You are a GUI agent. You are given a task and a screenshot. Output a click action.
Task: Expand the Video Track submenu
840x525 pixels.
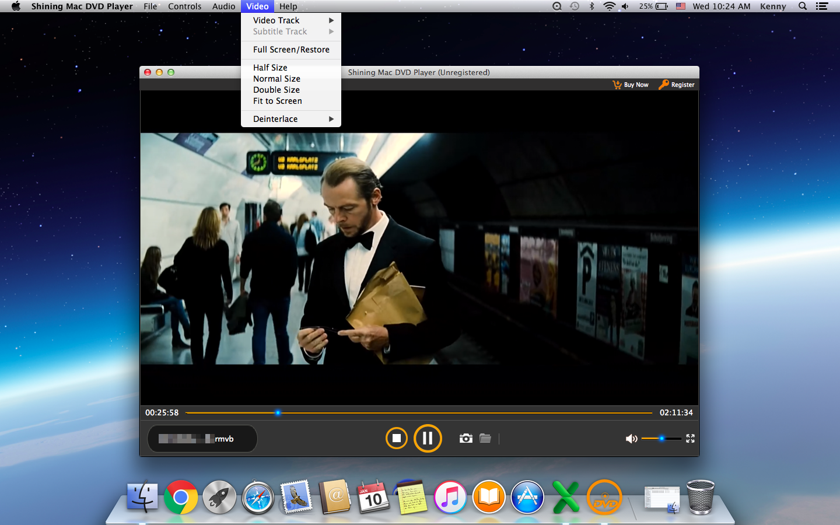pyautogui.click(x=291, y=20)
